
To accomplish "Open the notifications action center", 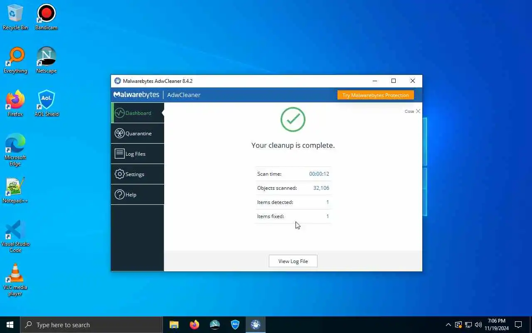I will coord(518,325).
